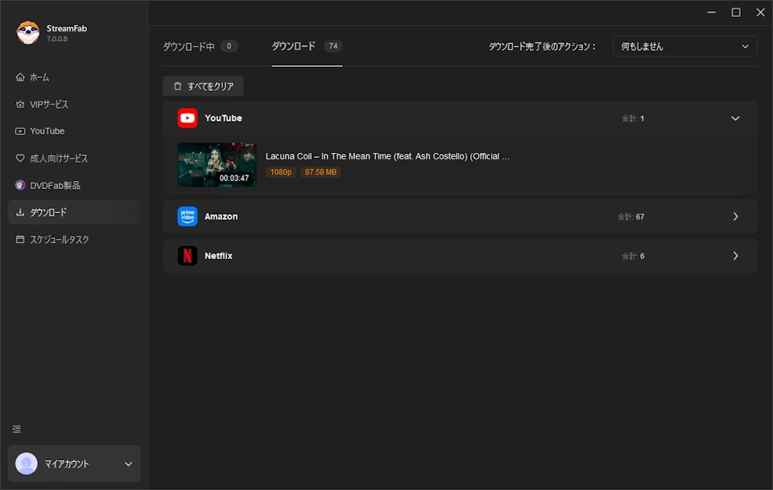Click the red YouTube group logo
The width and height of the screenshot is (773, 490).
click(x=188, y=118)
